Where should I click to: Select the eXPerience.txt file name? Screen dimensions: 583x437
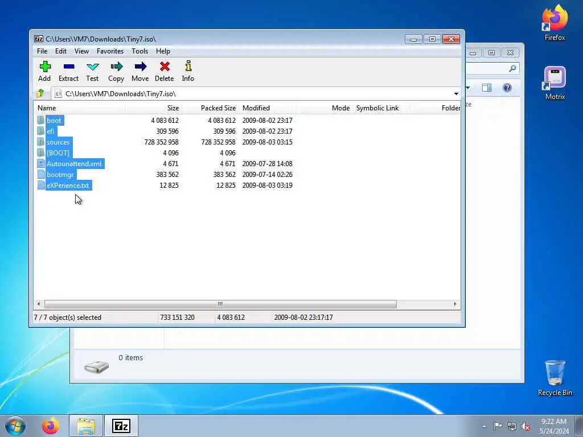[68, 185]
